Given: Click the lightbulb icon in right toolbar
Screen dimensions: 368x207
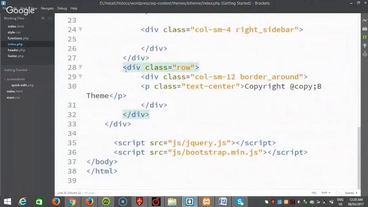Looking at the screenshot, I should click(365, 45).
